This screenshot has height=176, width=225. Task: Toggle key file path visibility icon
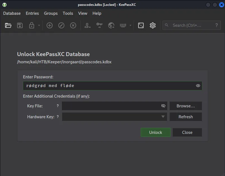tap(163, 106)
